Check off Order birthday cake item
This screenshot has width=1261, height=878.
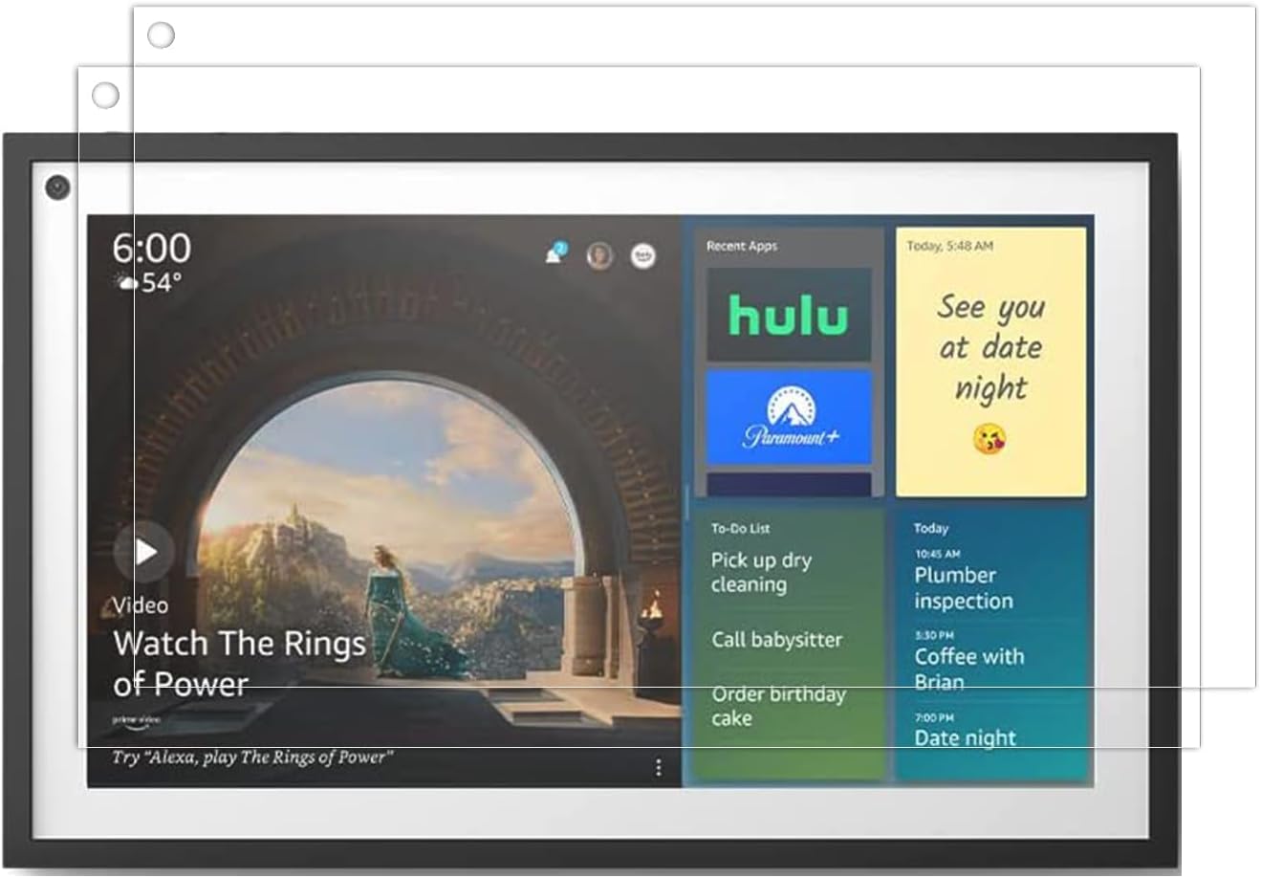(x=778, y=706)
